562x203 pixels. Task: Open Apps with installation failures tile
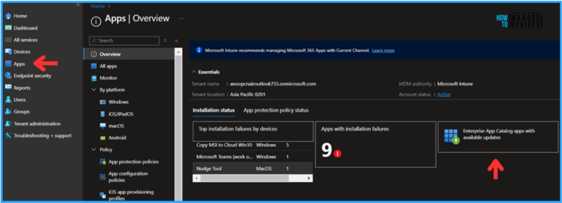point(375,144)
